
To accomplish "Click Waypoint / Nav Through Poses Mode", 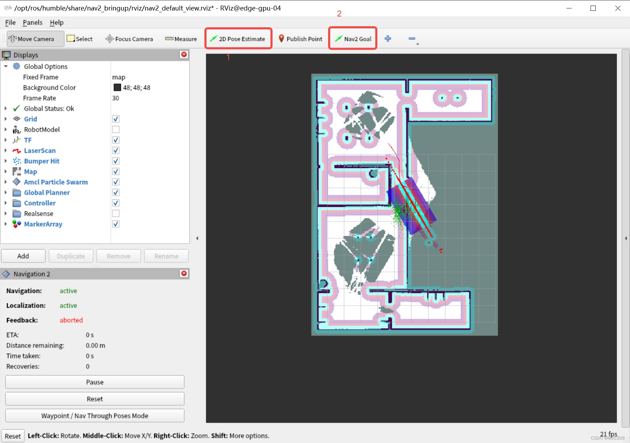I will tap(94, 416).
